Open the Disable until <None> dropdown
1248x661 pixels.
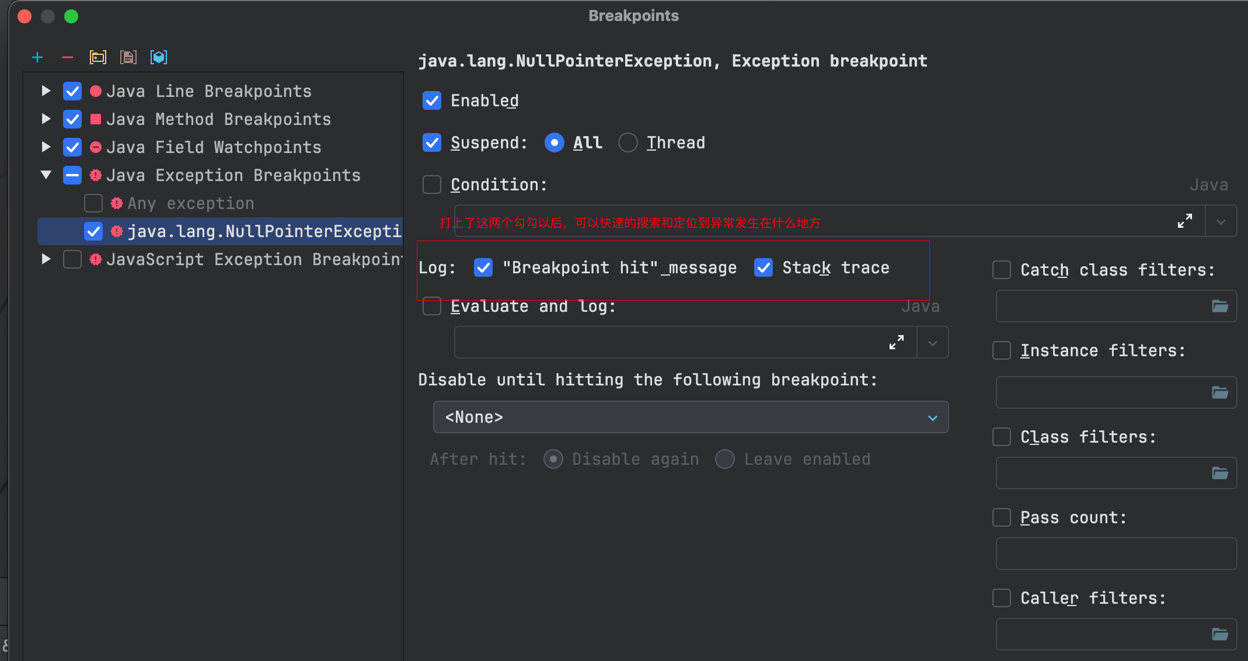coord(691,417)
